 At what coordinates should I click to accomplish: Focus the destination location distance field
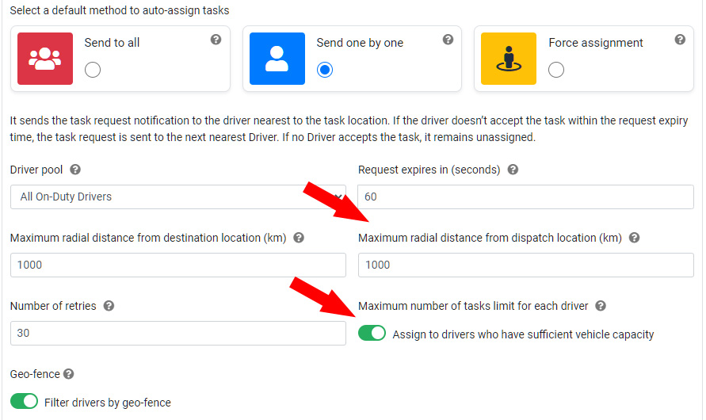pos(177,265)
